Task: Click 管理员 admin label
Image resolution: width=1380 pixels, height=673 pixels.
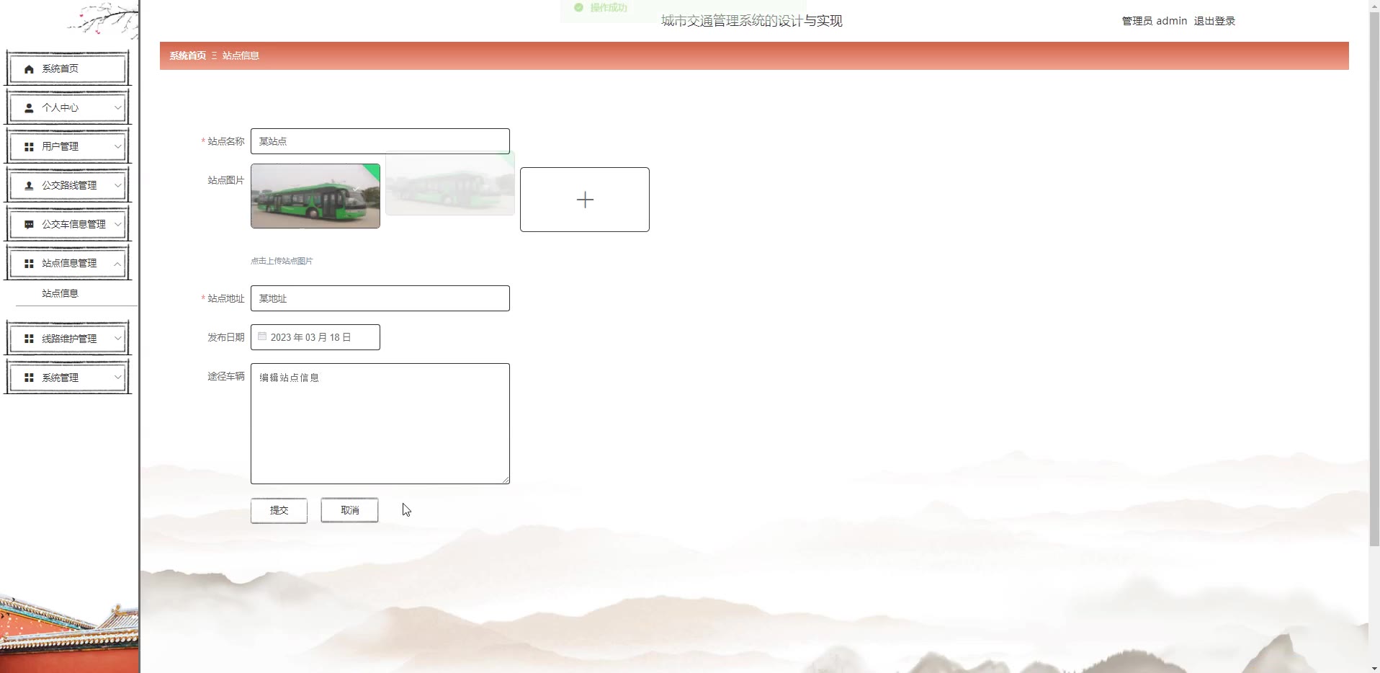Action: [1155, 21]
